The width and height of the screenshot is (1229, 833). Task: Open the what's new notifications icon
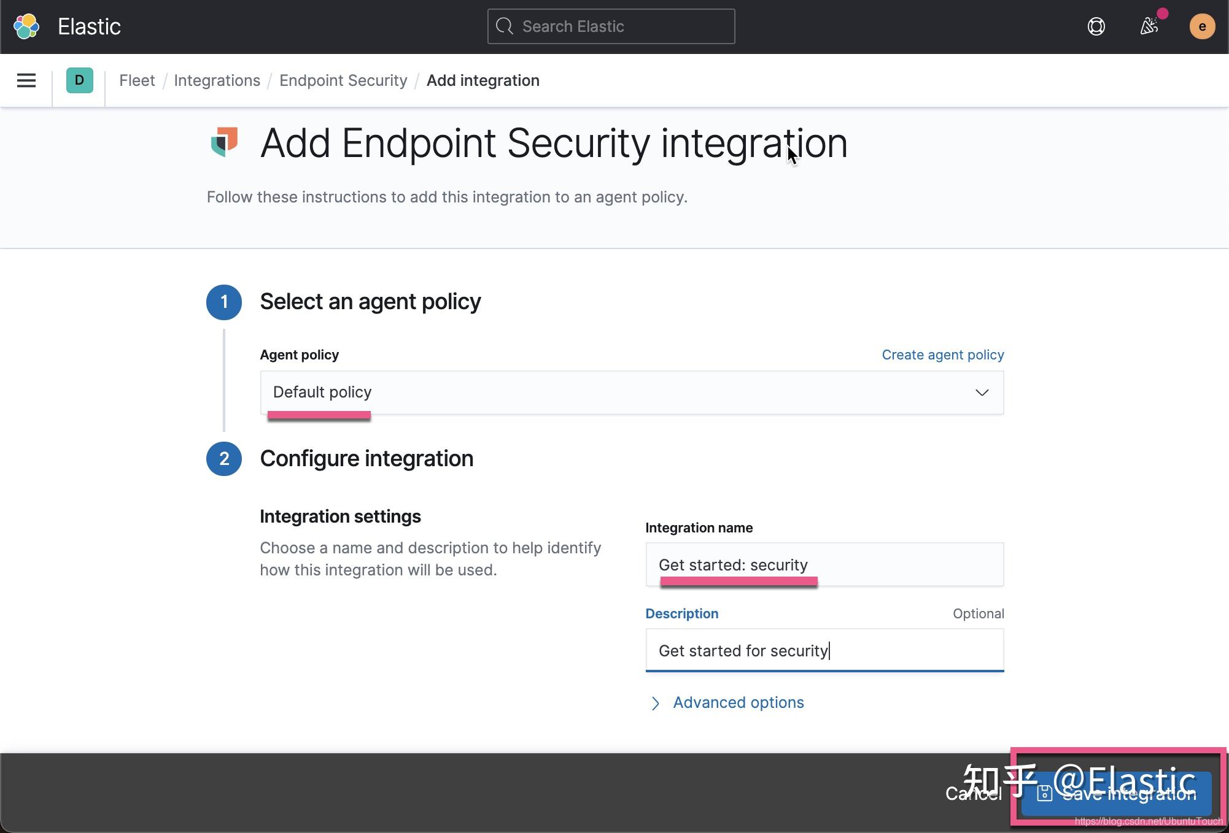[1150, 26]
